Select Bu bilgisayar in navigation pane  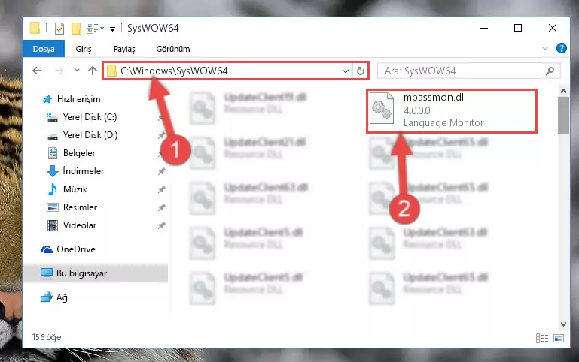96,273
